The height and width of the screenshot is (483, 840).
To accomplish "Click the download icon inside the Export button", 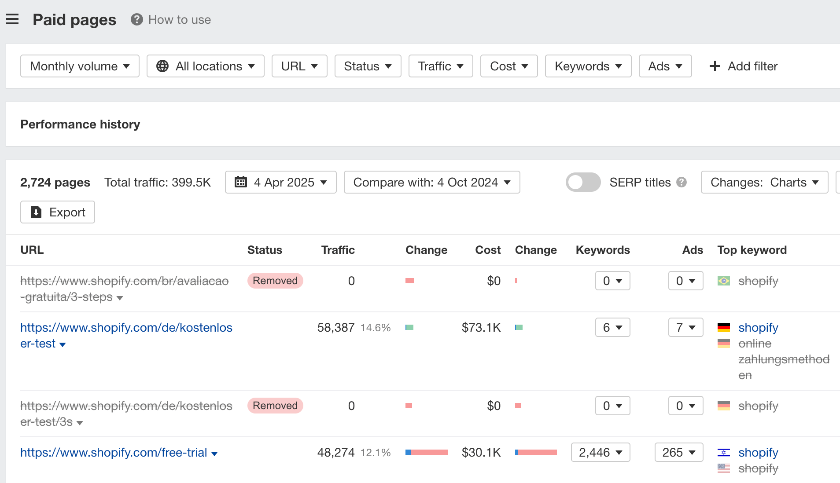I will click(x=36, y=212).
